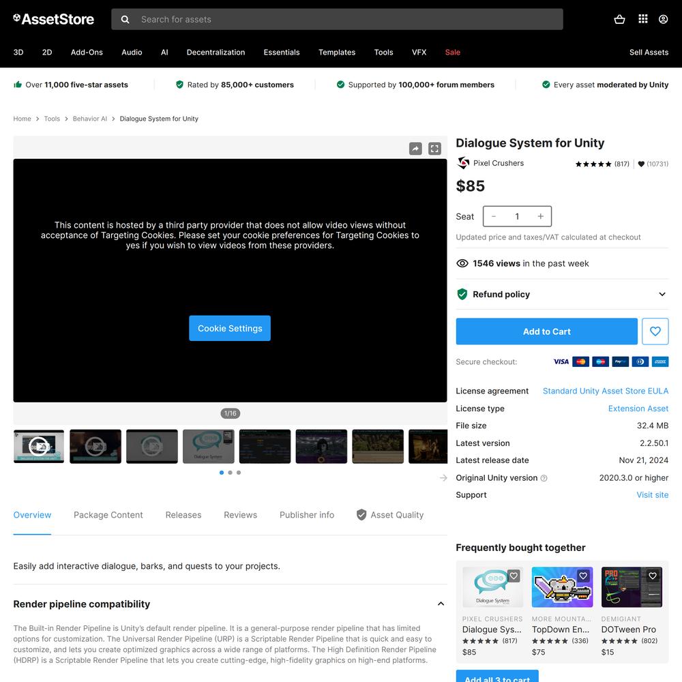Switch to the Reviews tab
This screenshot has height=682, width=682.
tap(241, 515)
